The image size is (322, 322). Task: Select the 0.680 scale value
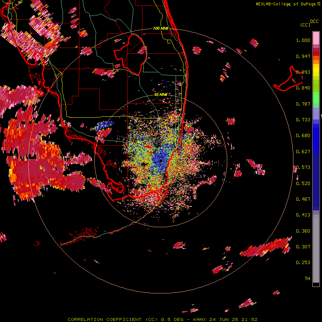(303, 136)
